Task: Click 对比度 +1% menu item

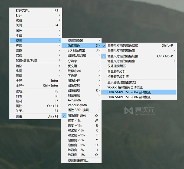Action: pyautogui.click(x=81, y=135)
